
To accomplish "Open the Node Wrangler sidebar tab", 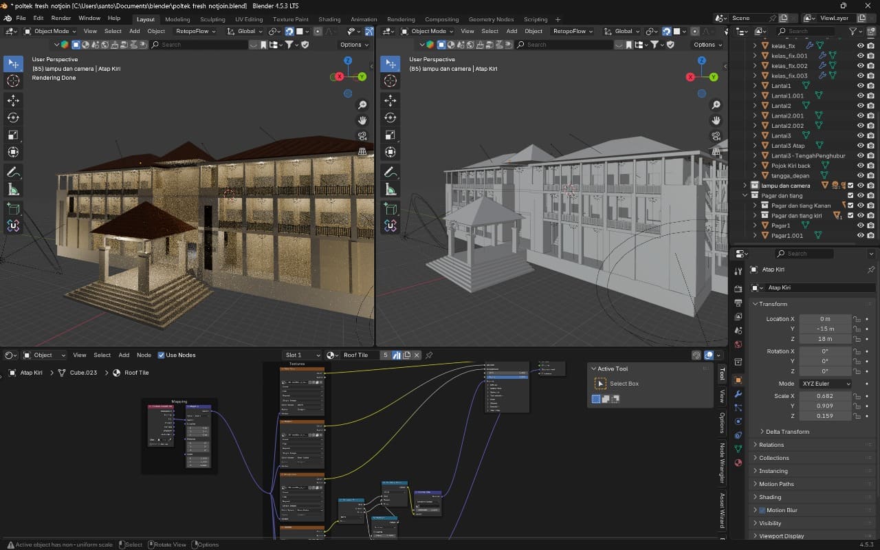I will click(x=722, y=465).
